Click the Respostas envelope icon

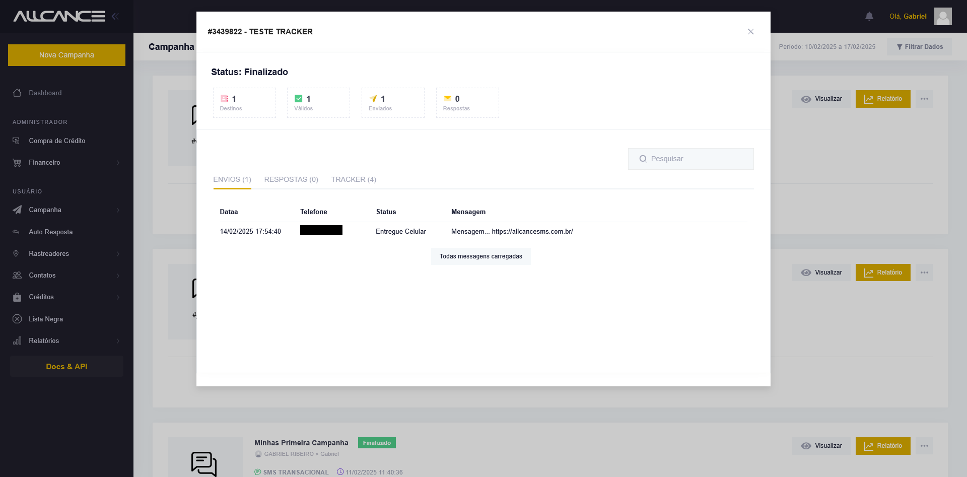point(447,99)
